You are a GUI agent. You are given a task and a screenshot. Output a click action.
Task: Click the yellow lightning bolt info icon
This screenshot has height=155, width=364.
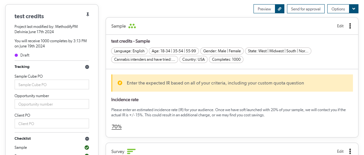coord(120,83)
